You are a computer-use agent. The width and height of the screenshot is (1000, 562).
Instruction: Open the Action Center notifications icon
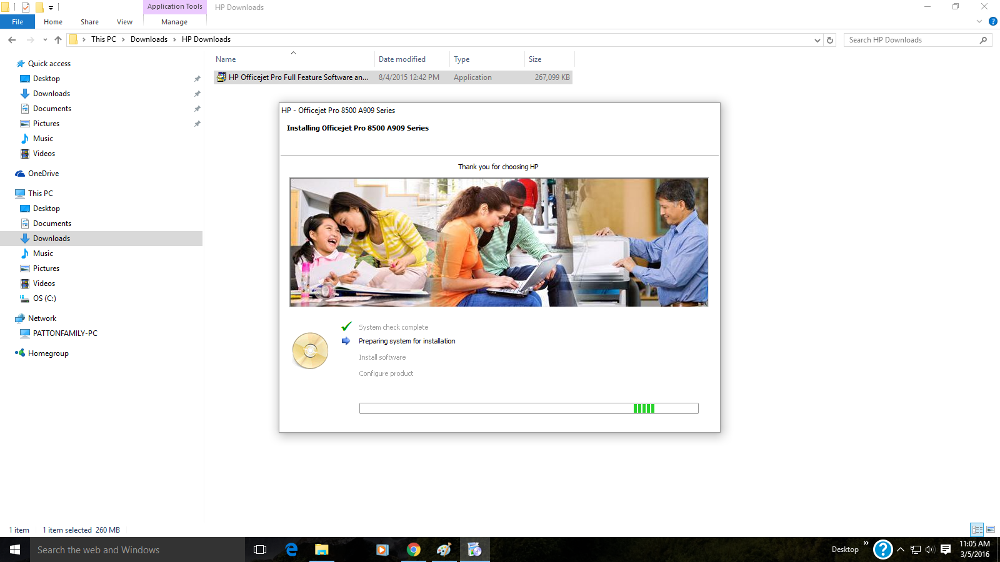[946, 550]
